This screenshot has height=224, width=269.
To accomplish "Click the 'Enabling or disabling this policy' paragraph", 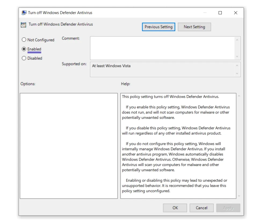I will pos(175,186).
